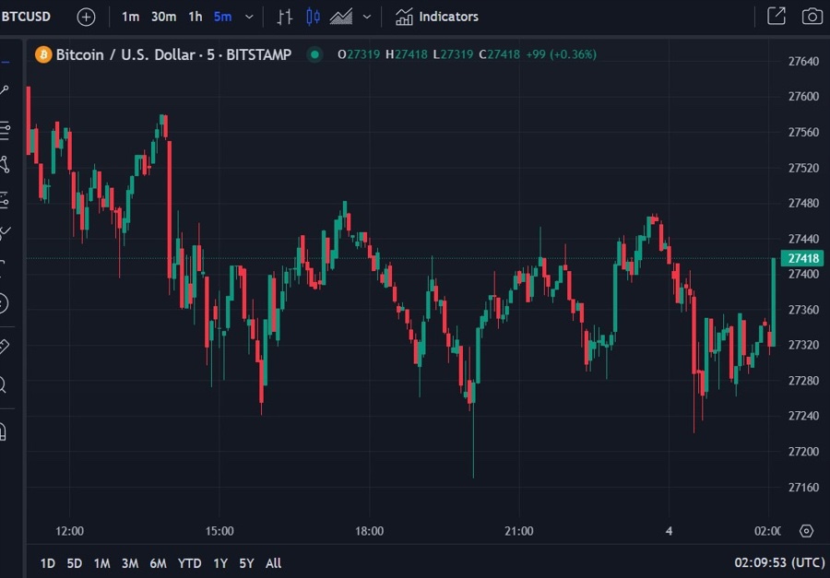Select the candlestick chart style icon
This screenshot has height=578, width=830.
coord(313,17)
